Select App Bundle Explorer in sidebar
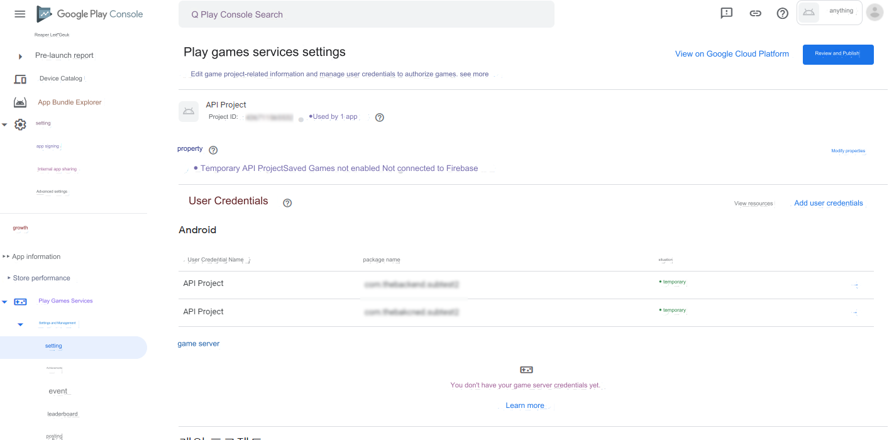 pos(69,102)
